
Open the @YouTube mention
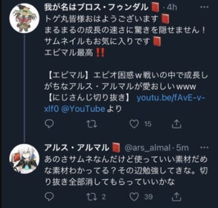(x=83, y=109)
